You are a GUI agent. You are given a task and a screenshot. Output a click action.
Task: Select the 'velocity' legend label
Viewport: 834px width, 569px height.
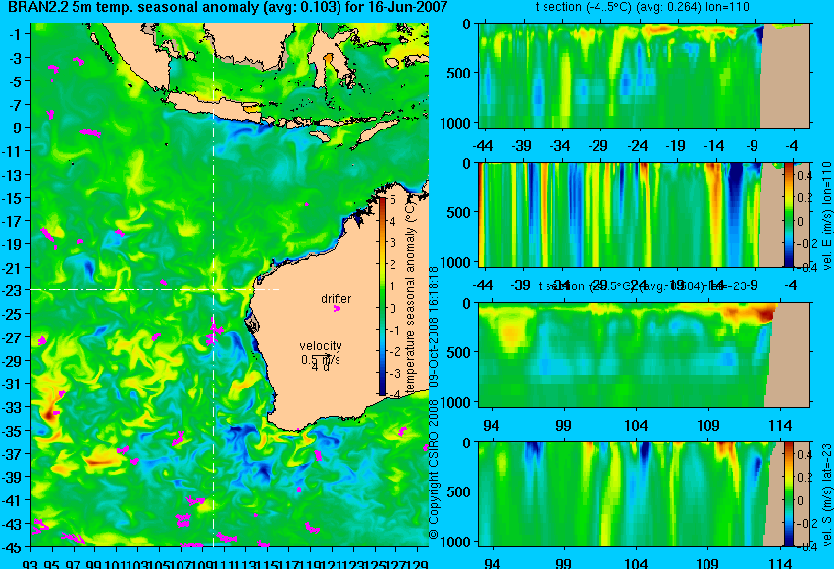[321, 346]
